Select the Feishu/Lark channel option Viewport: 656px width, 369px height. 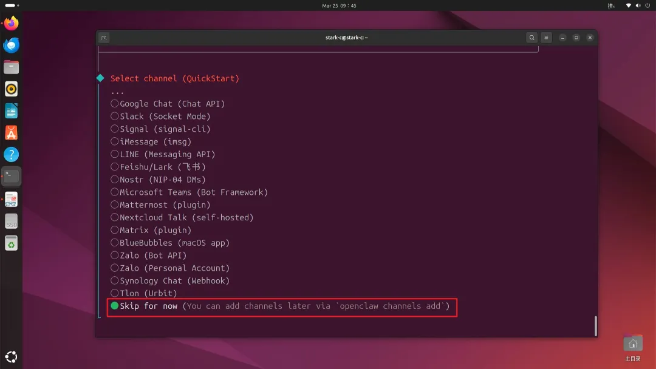tap(158, 167)
